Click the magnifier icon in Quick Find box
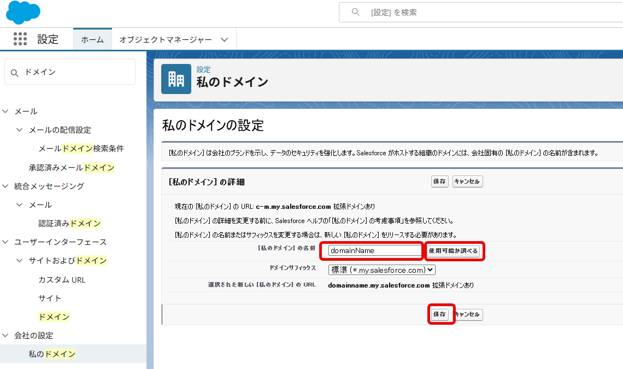The image size is (623, 369). [x=15, y=73]
